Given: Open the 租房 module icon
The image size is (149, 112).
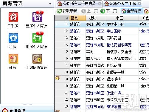Looking at the screenshot, I should 13,38.
